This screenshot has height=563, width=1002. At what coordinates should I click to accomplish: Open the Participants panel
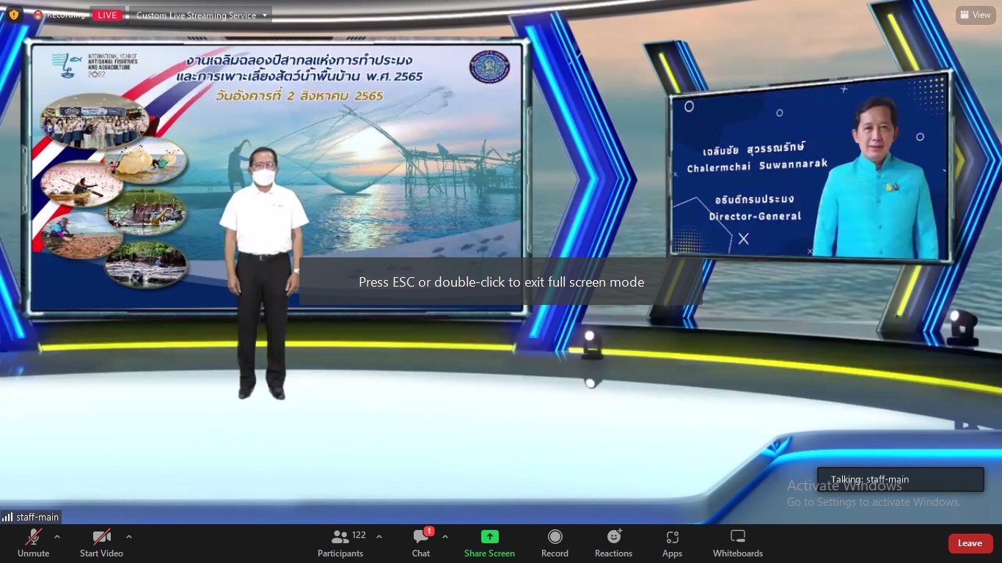pos(340,543)
